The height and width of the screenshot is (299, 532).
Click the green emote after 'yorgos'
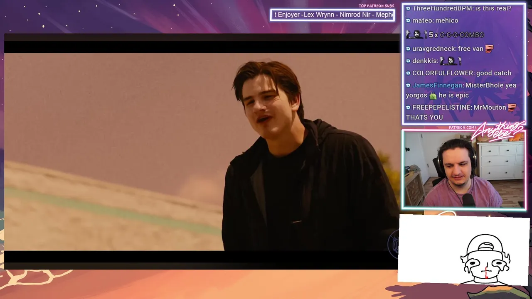click(433, 96)
